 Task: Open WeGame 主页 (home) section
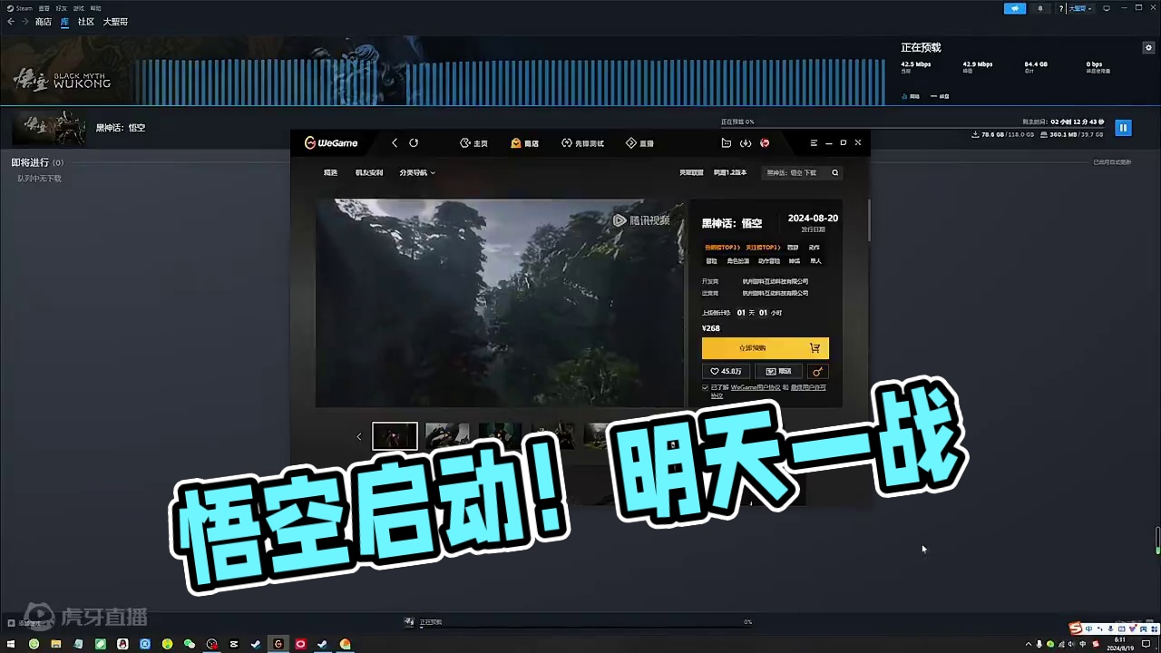coord(474,142)
